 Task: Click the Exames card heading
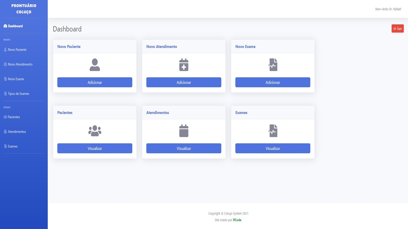241,112
